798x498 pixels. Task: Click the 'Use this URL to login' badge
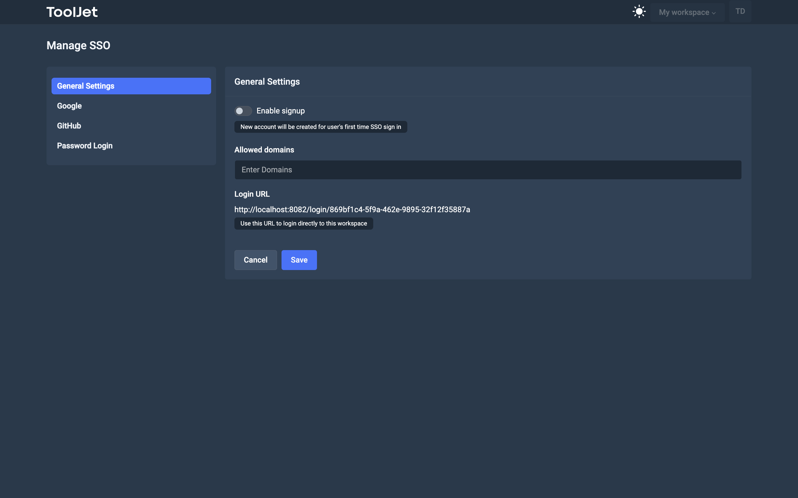coord(303,223)
